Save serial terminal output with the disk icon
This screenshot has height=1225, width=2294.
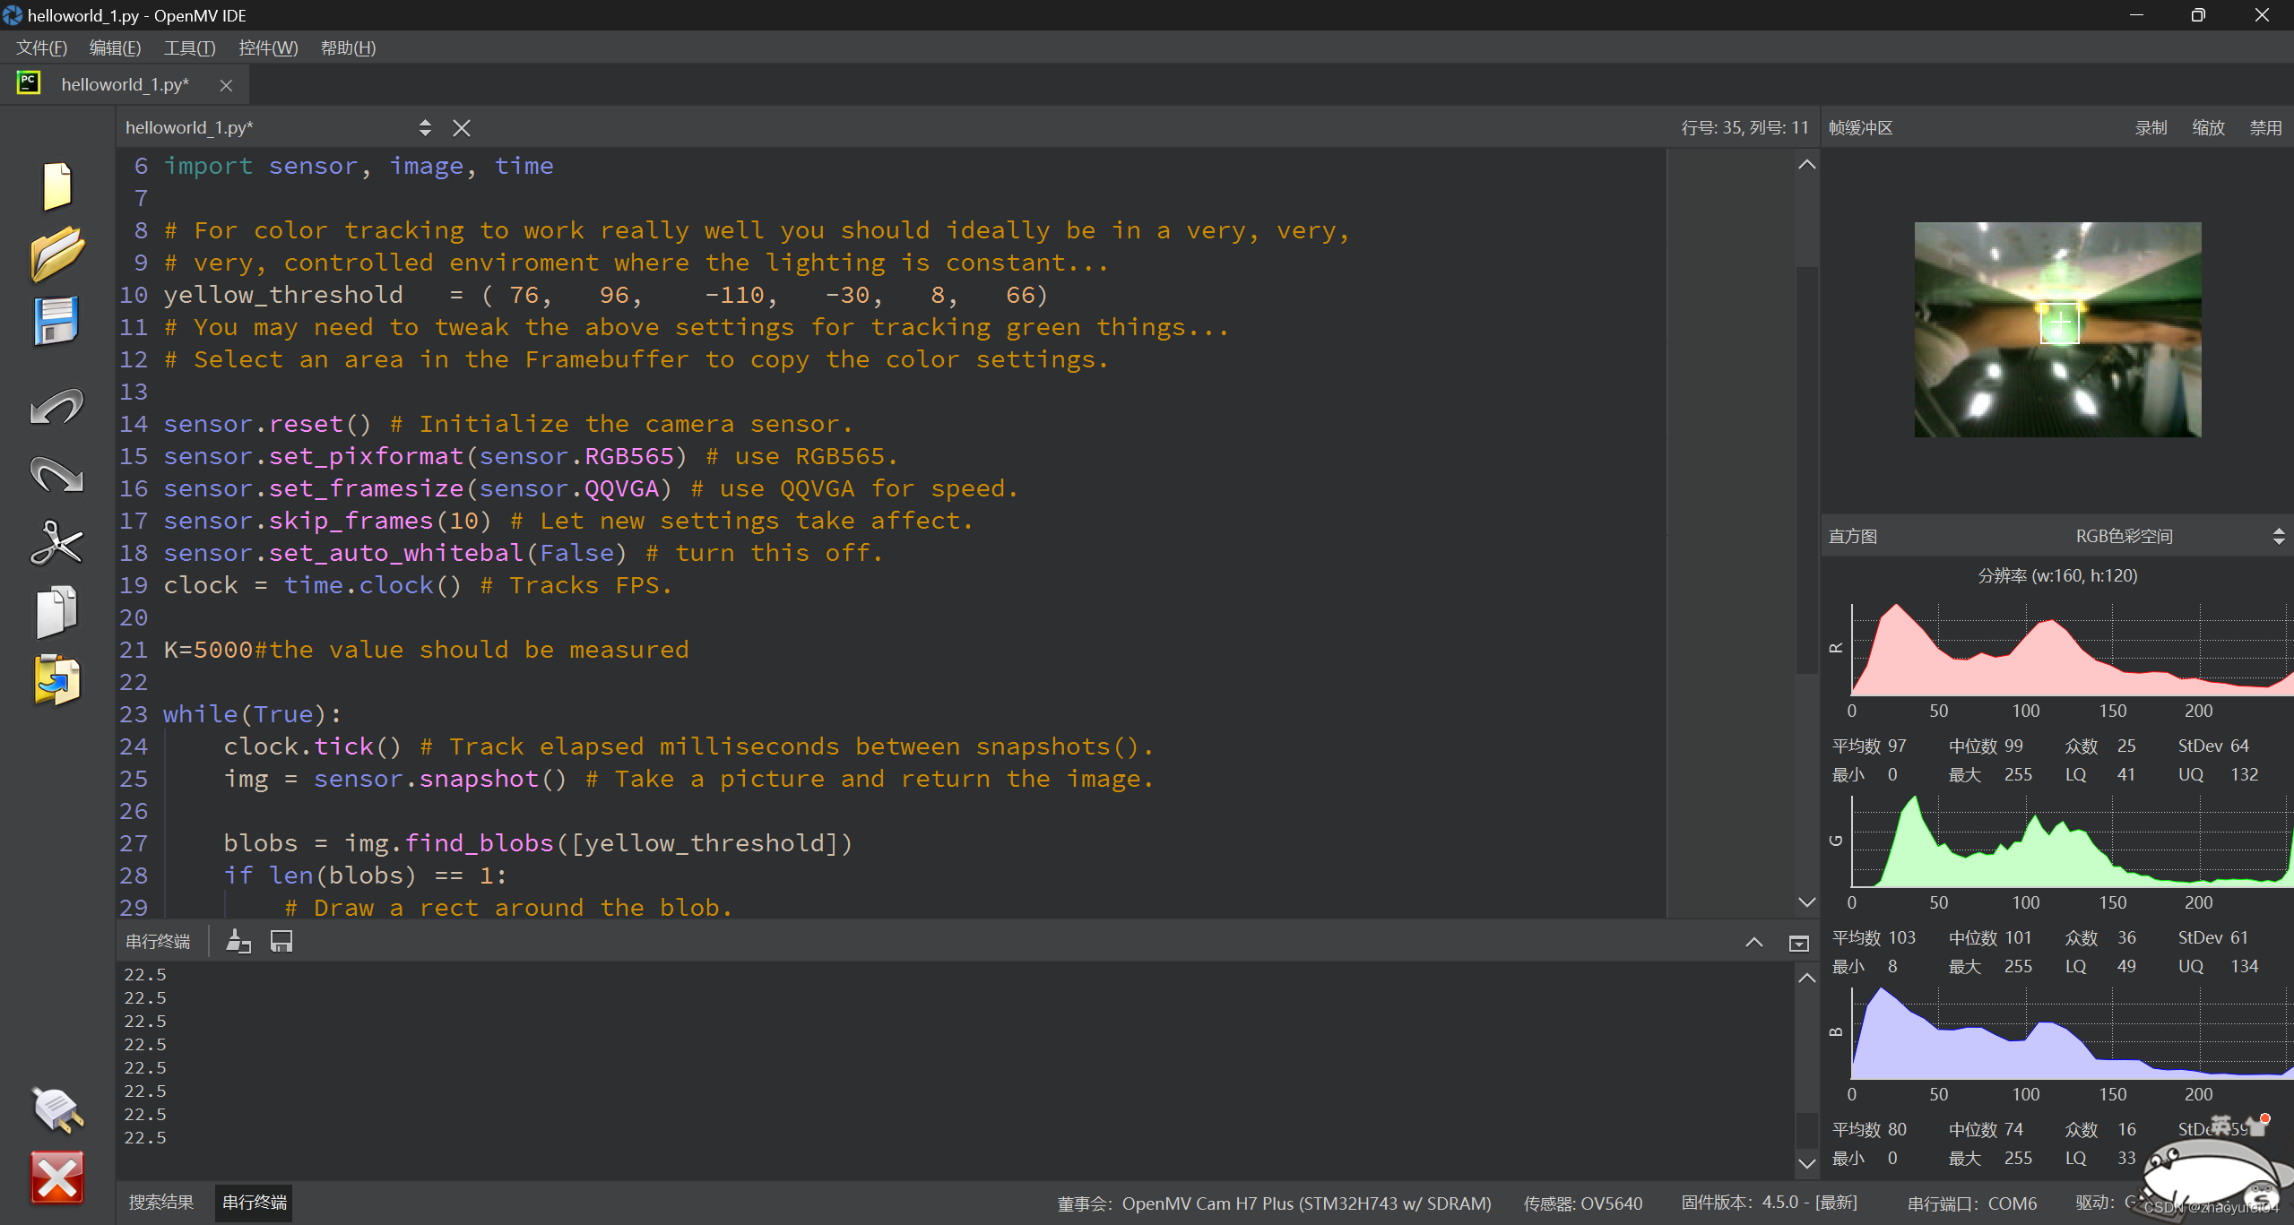click(281, 941)
